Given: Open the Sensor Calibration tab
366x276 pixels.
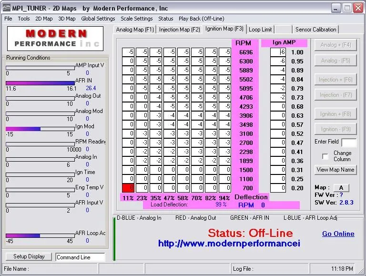Looking at the screenshot, I should [315, 30].
